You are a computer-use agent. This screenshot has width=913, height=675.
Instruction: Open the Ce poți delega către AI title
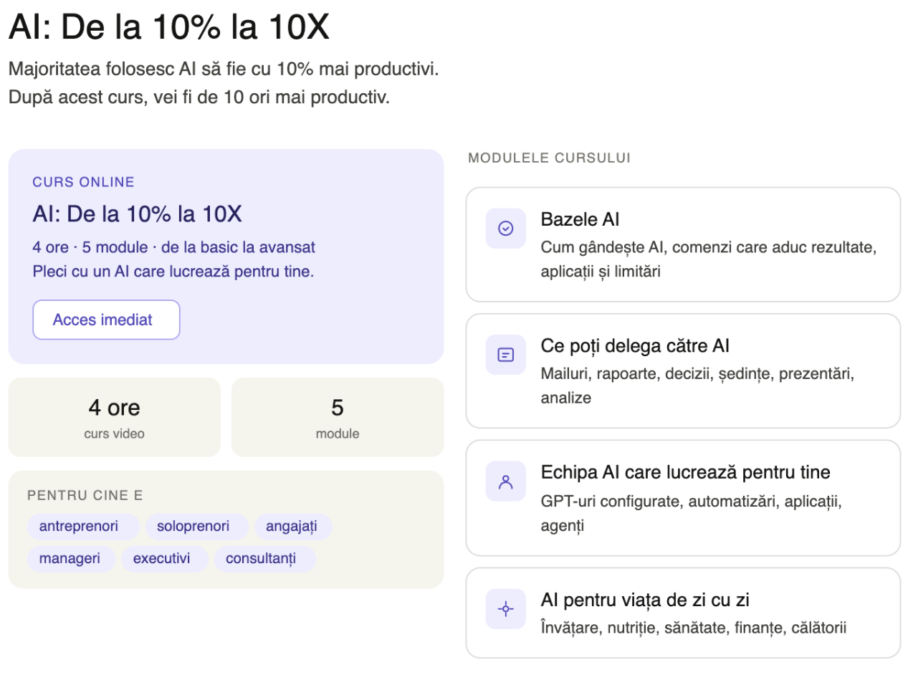coord(635,346)
